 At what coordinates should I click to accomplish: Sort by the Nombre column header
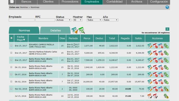point(43,38)
